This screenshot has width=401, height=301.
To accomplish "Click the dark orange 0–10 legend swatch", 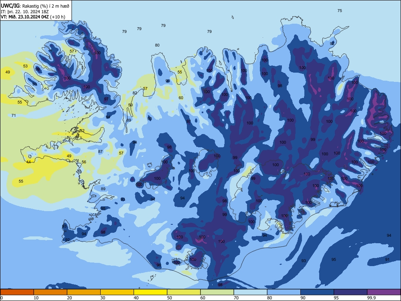I will pyautogui.click(x=17, y=292).
